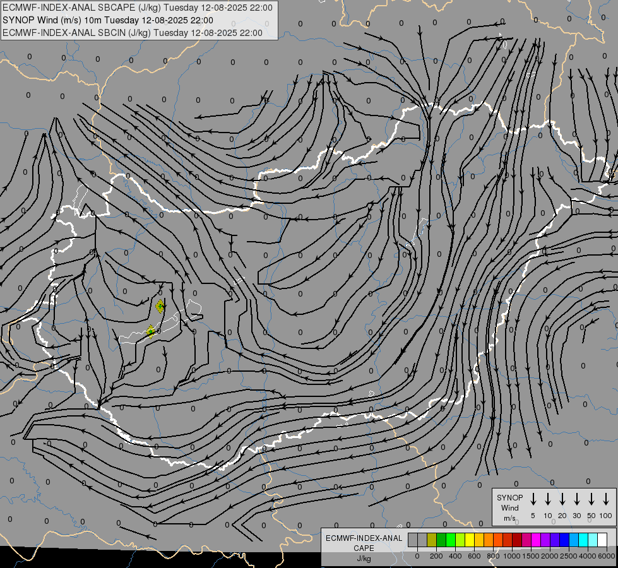The height and width of the screenshot is (568, 618).
Task: Click the 400 value on CAPE scale
Action: point(455,556)
